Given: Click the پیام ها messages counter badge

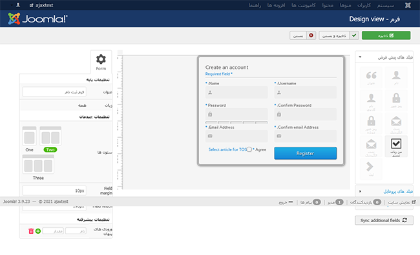Looking at the screenshot, I should [x=317, y=202].
